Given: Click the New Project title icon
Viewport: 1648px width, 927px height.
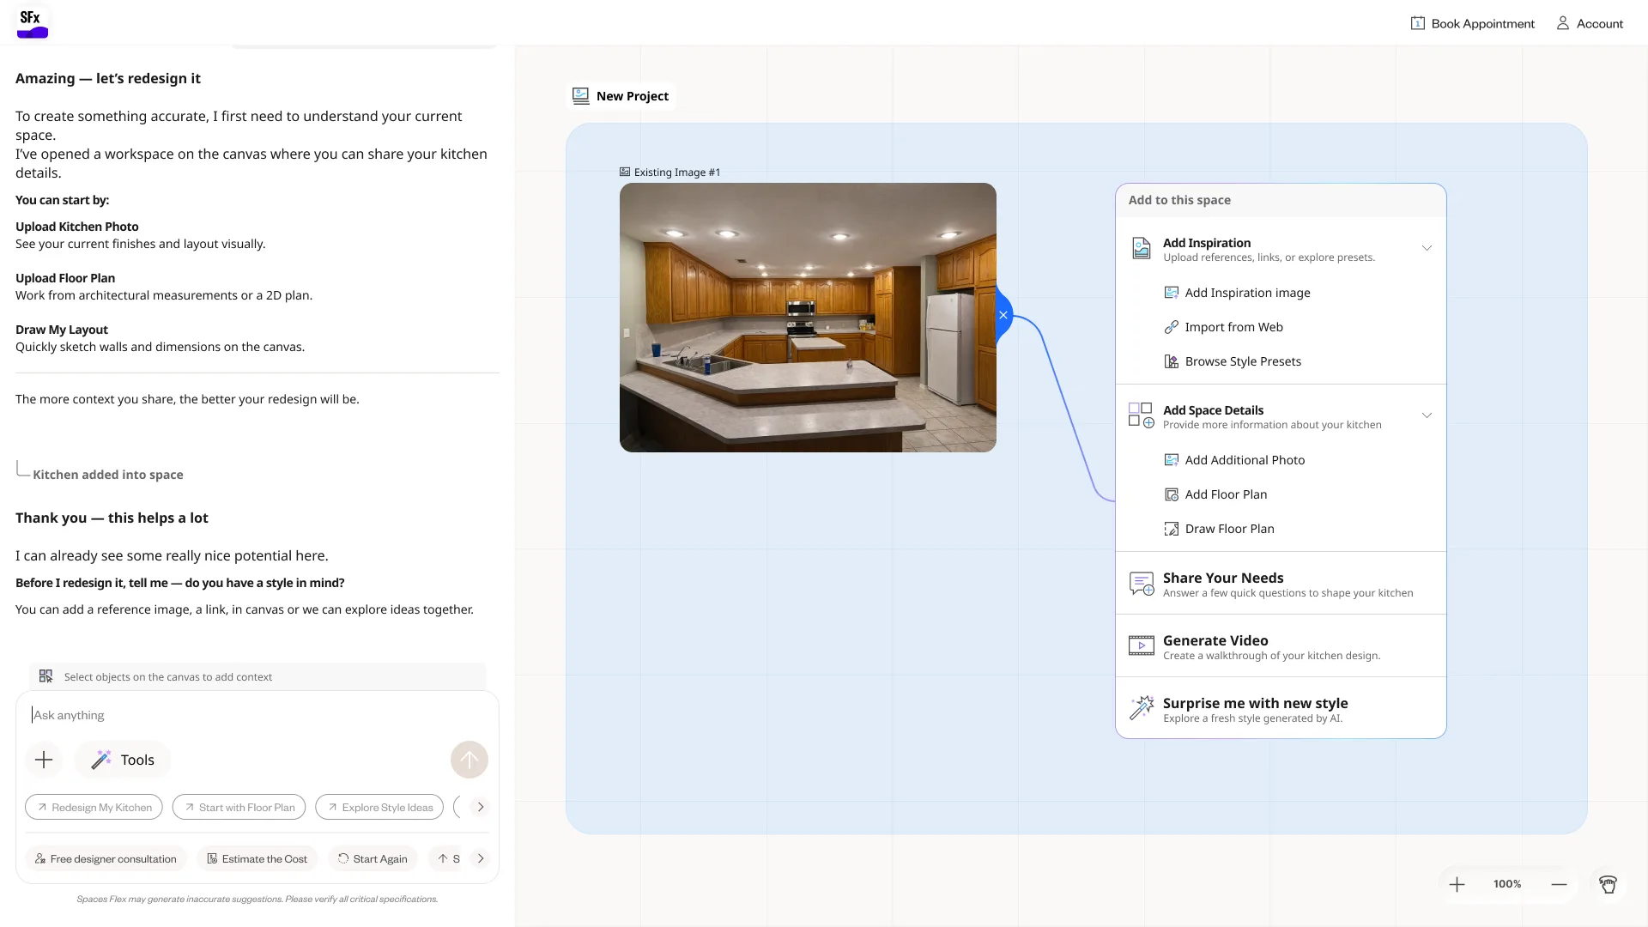Looking at the screenshot, I should [581, 96].
